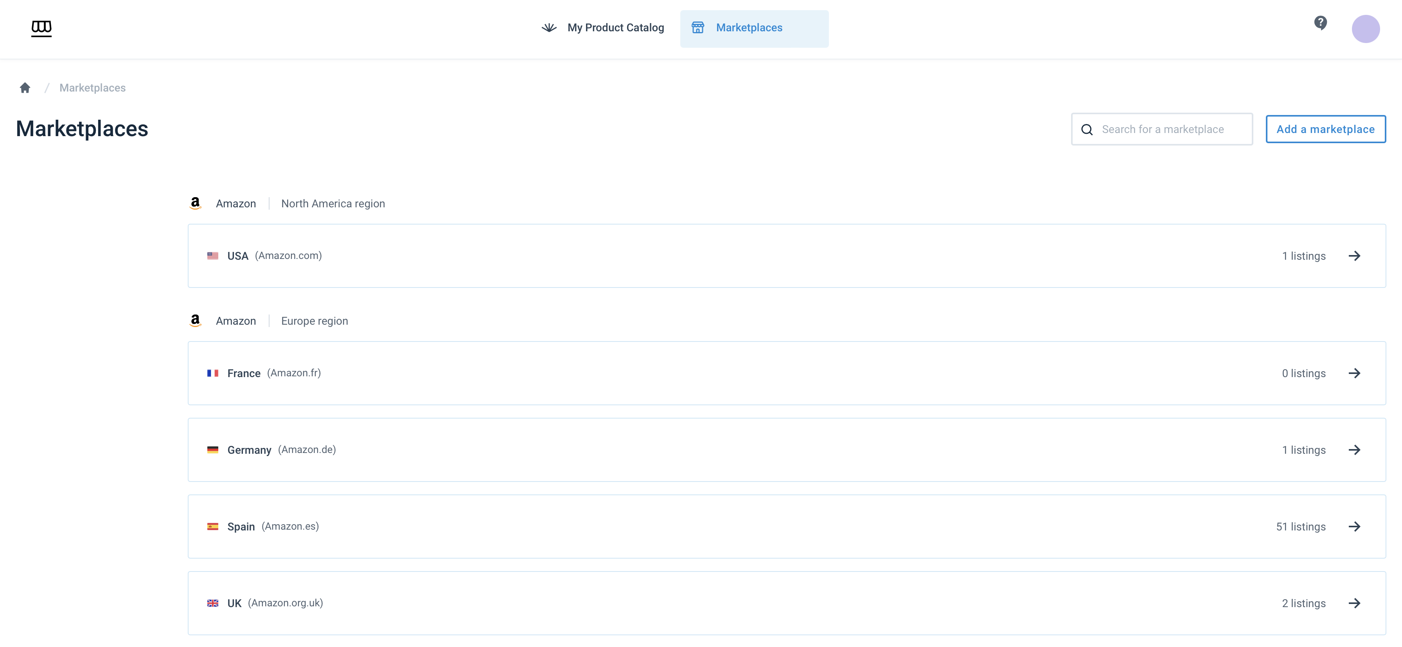1402x647 pixels.
Task: Click the Add a marketplace button
Action: click(1326, 129)
